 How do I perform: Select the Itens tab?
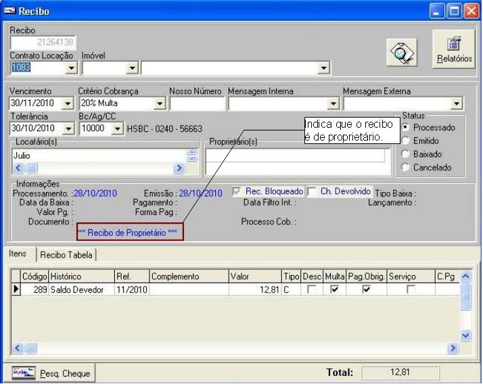[17, 255]
